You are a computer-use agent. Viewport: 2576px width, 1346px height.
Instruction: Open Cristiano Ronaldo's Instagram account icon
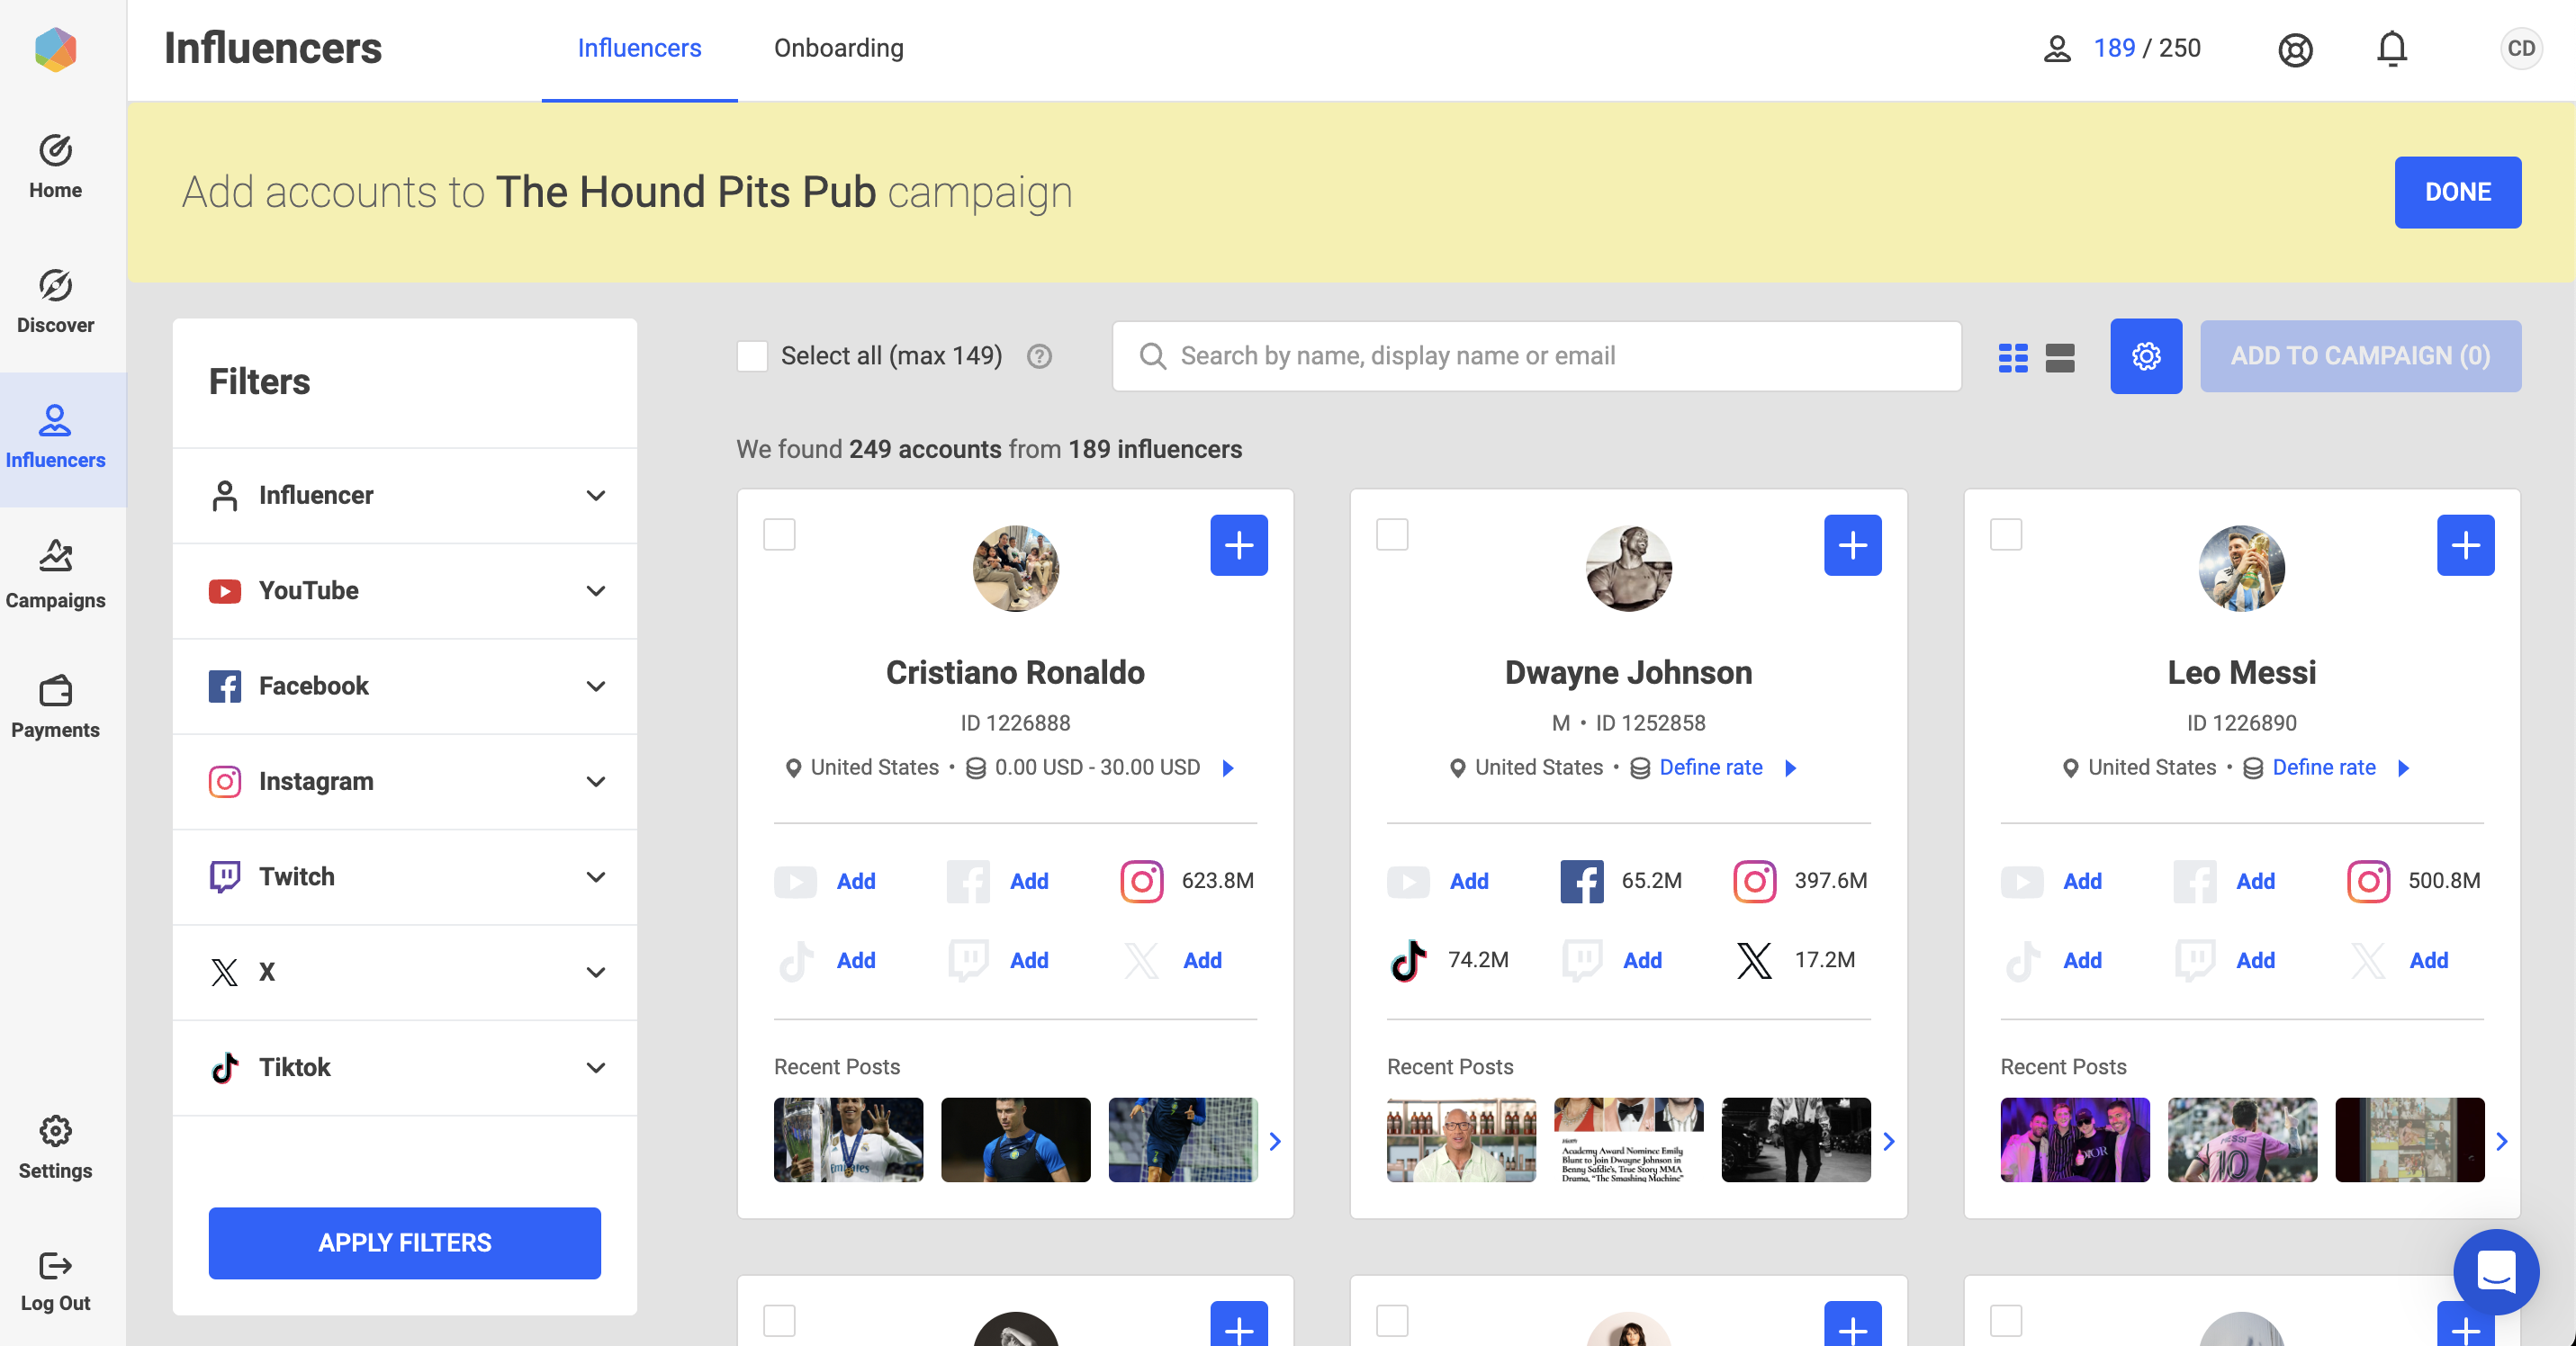point(1141,880)
